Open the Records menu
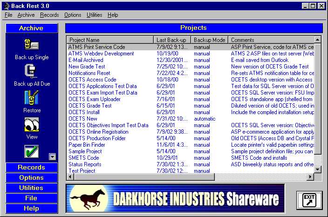 pos(49,15)
